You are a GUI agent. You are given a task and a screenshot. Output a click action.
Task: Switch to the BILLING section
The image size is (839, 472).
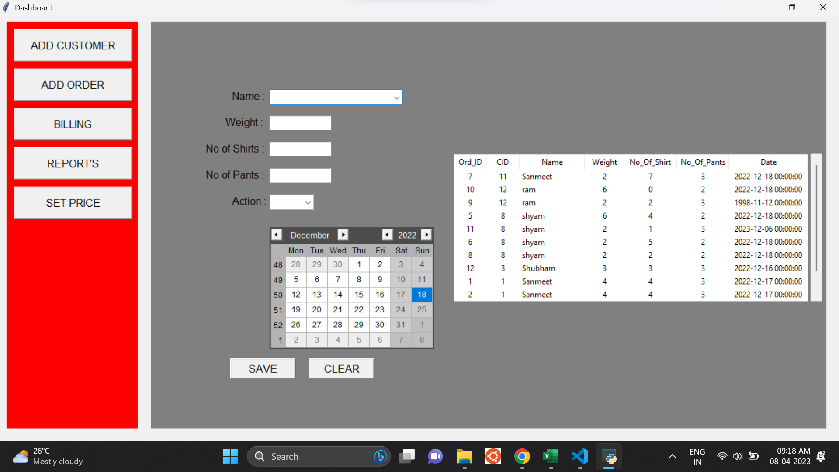click(x=73, y=124)
